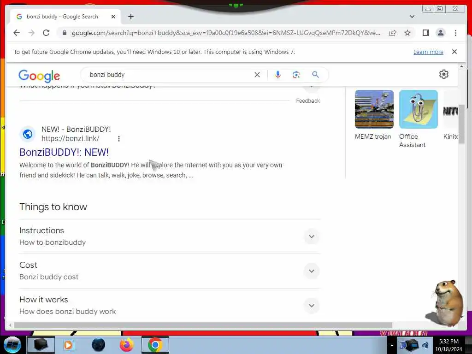Open the Office Assistant Clippy thumbnail

(419, 109)
